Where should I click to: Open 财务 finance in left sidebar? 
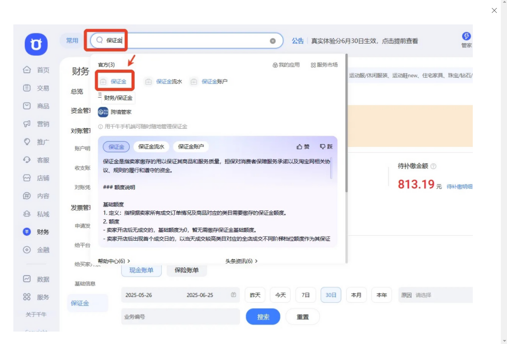coord(36,232)
